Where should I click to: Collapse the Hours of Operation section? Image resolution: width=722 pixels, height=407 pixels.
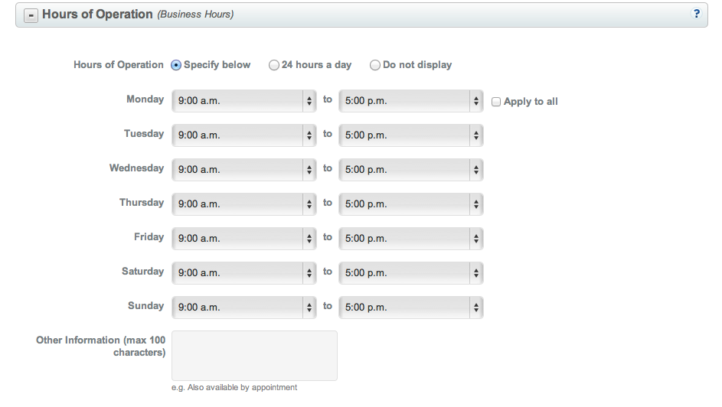(x=31, y=15)
